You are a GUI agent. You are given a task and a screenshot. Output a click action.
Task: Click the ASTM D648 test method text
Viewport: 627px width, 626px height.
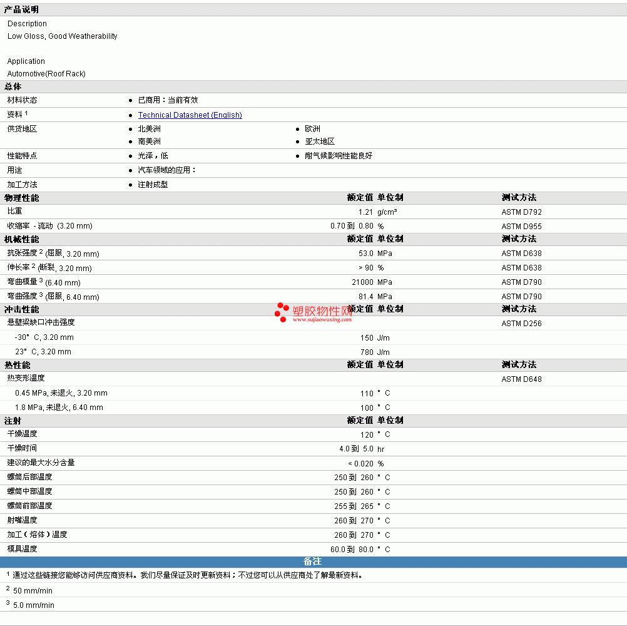coord(521,379)
